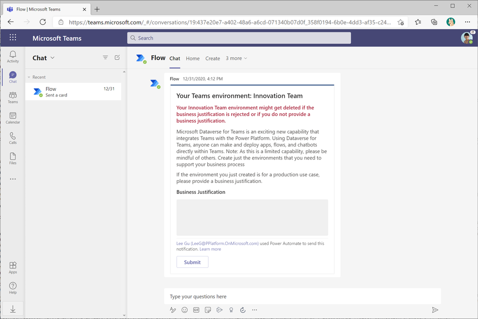
Task: Expand the '3 more' tabs dropdown
Action: [x=236, y=58]
